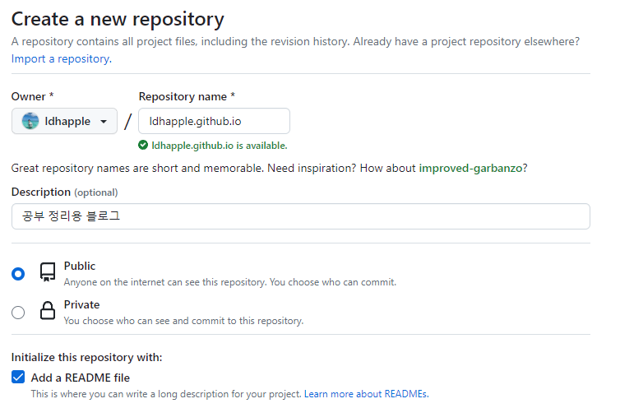Viewport: 620px width, 408px height.
Task: Click the Public label text
Action: pyautogui.click(x=80, y=266)
